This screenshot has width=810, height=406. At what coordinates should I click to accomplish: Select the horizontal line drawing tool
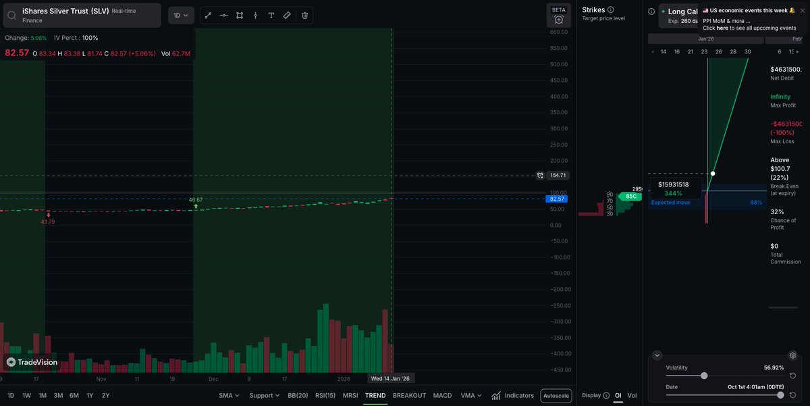223,15
